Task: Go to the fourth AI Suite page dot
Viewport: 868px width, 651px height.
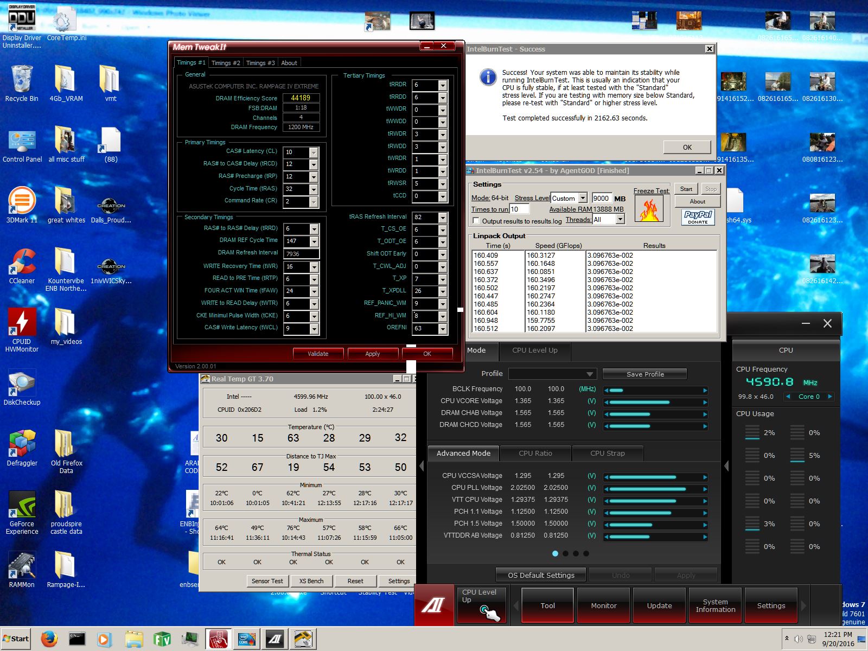Action: click(x=586, y=554)
